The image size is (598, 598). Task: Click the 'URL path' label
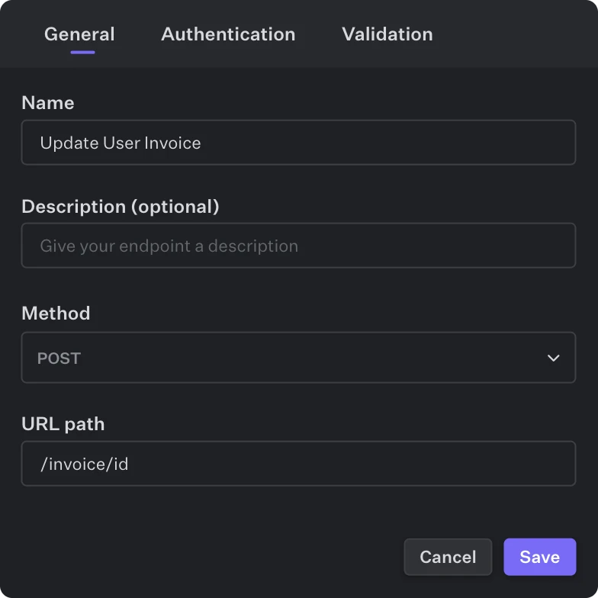[63, 424]
